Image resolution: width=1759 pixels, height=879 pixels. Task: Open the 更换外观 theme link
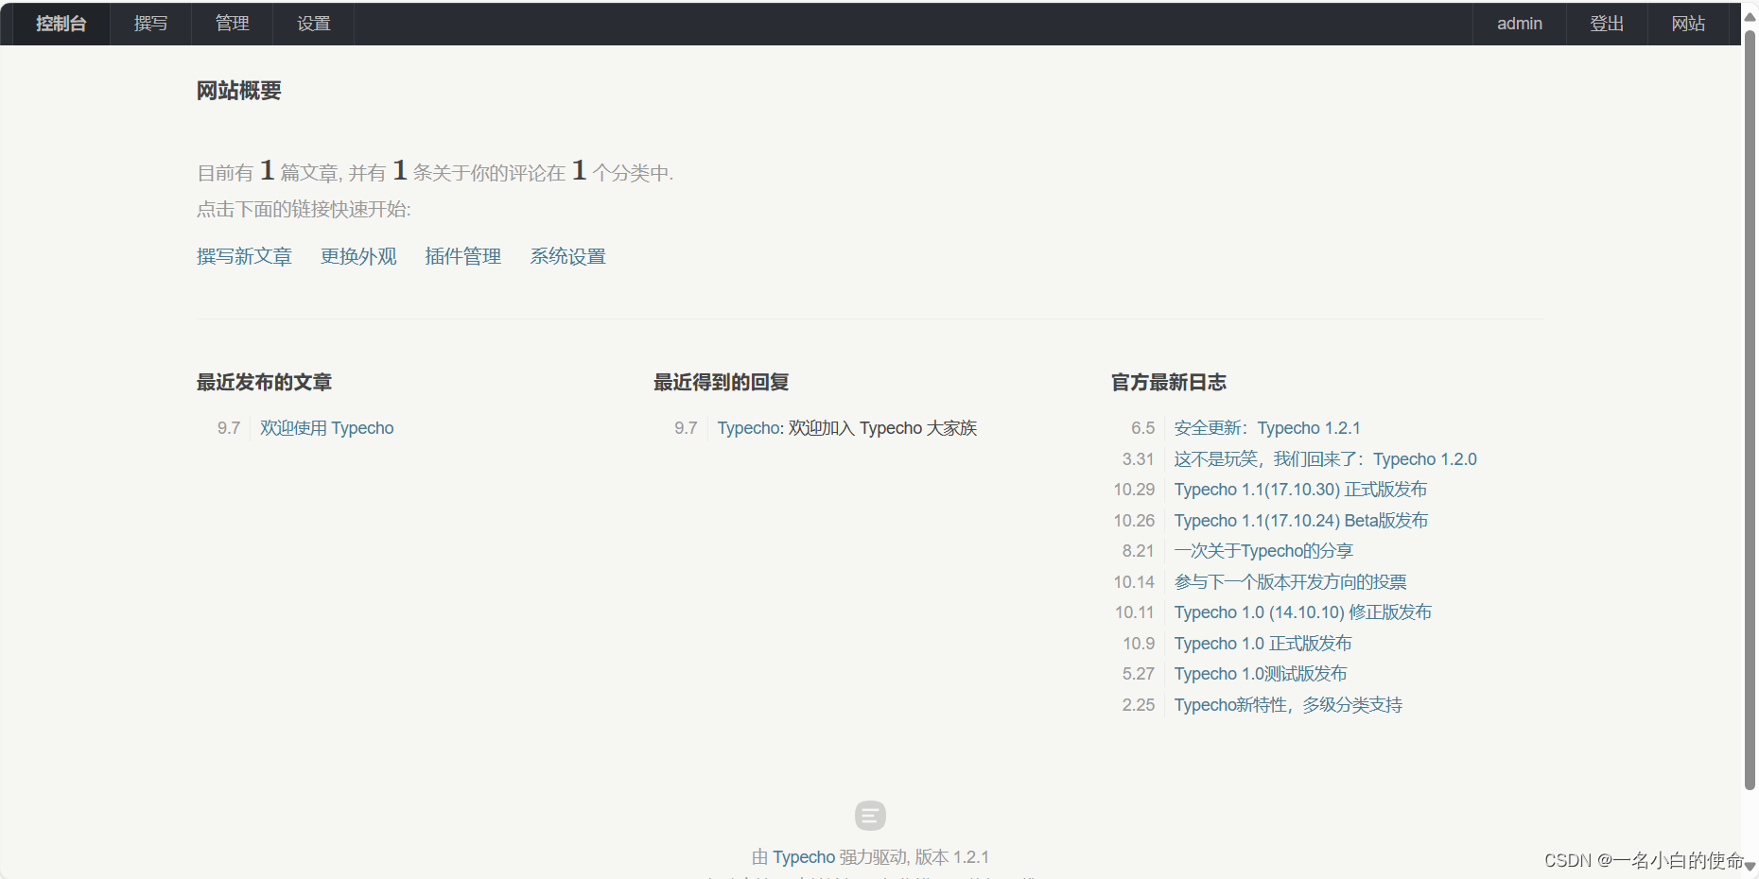click(x=358, y=256)
